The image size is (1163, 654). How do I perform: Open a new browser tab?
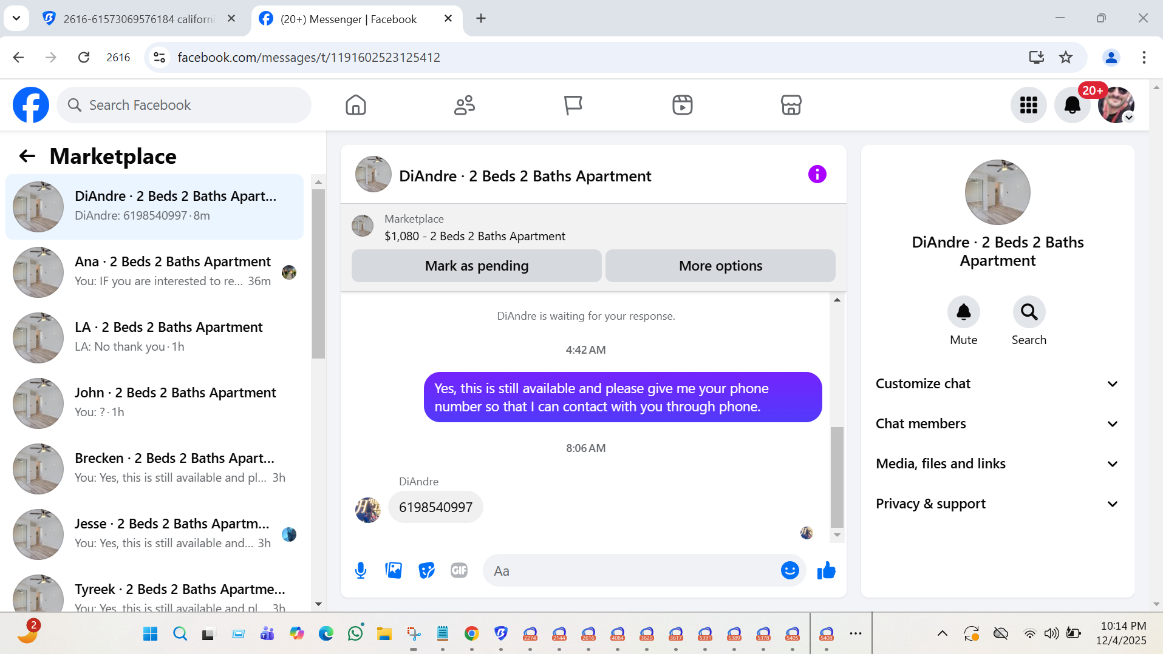481,18
